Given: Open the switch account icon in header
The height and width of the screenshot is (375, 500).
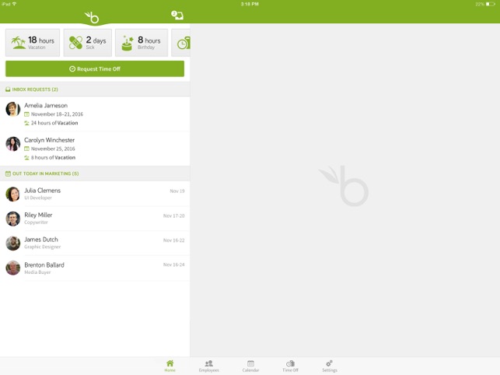Looking at the screenshot, I should point(177,15).
